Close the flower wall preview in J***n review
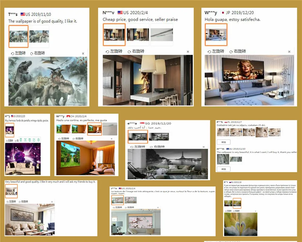This screenshot has width=302, height=242. coord(158,208)
